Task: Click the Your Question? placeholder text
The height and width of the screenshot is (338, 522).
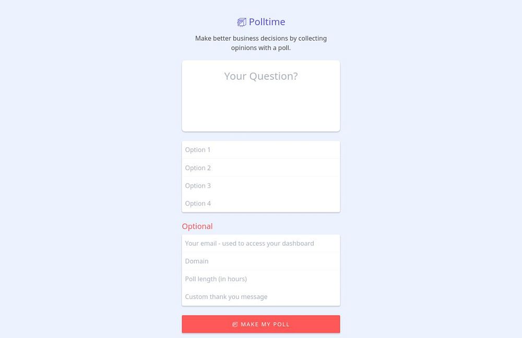Action: click(x=260, y=76)
